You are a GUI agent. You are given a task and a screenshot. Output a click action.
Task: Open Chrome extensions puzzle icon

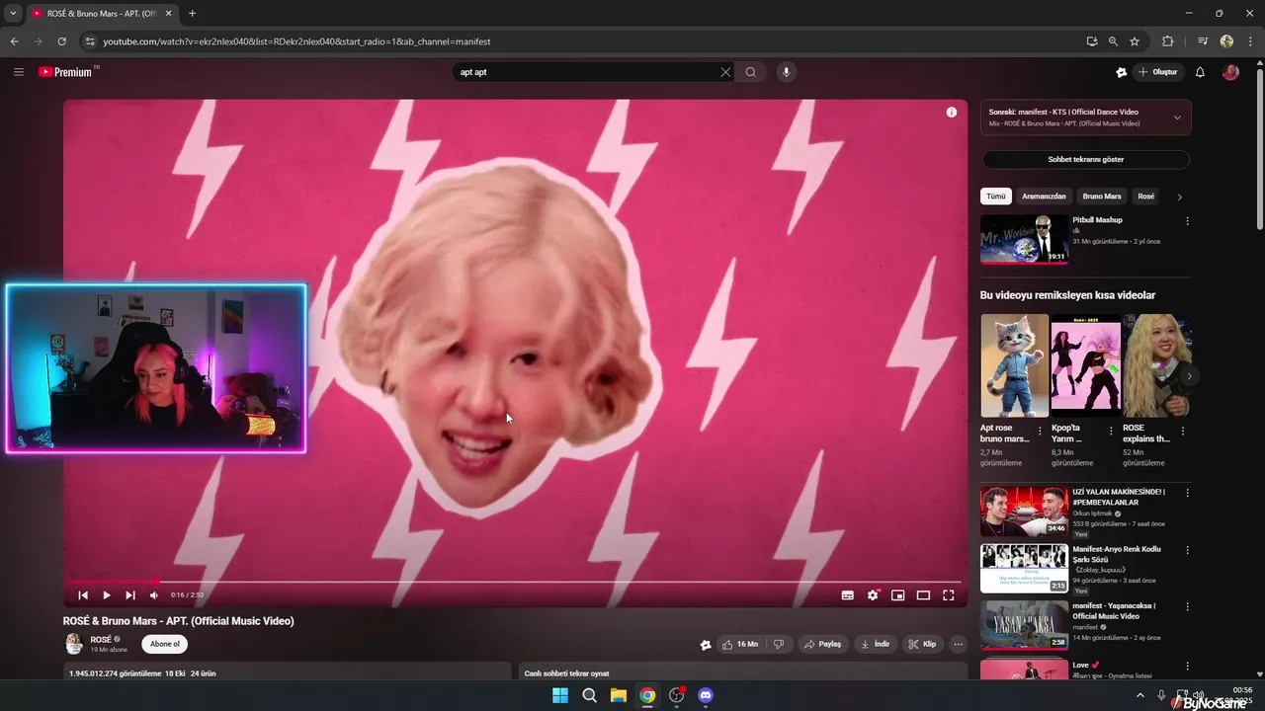click(1167, 41)
